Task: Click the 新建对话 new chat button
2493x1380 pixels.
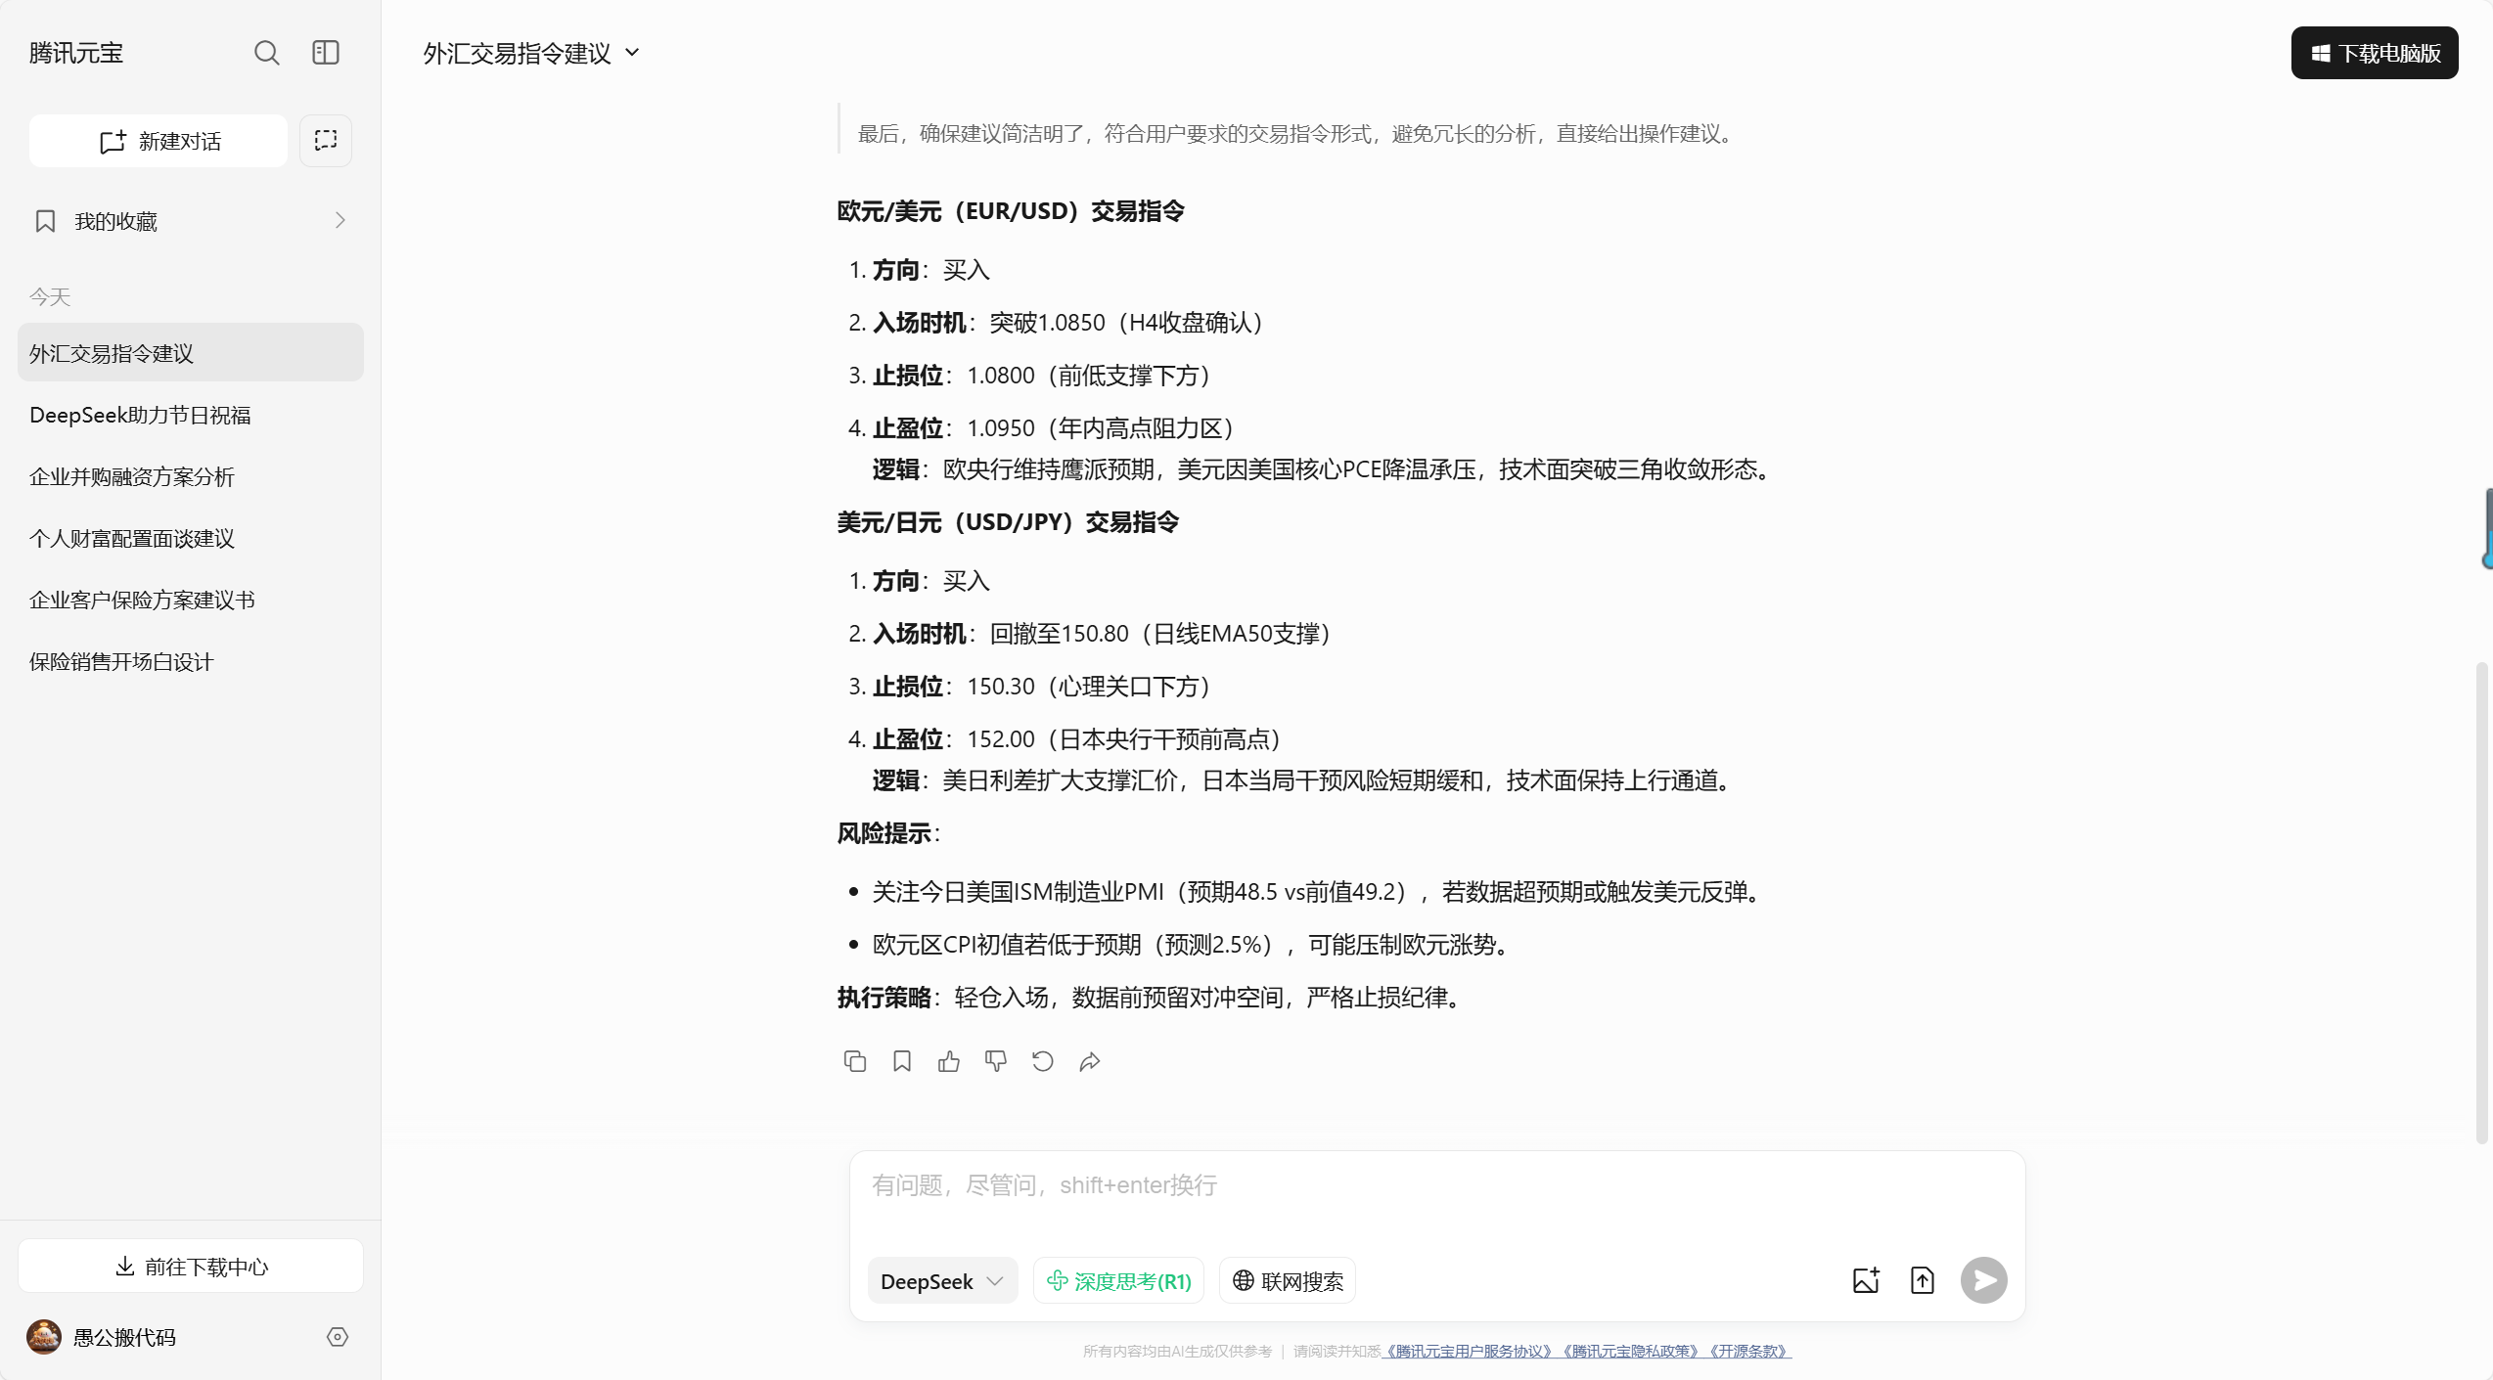Action: 159,141
